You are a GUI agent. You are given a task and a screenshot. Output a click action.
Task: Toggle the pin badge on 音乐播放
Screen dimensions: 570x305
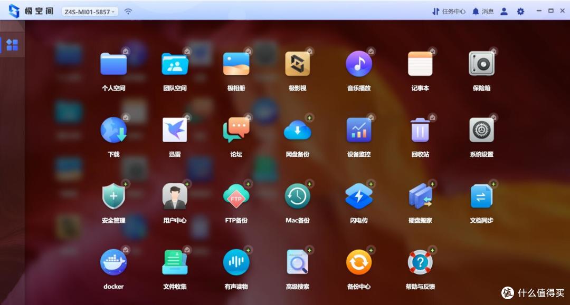coord(371,51)
